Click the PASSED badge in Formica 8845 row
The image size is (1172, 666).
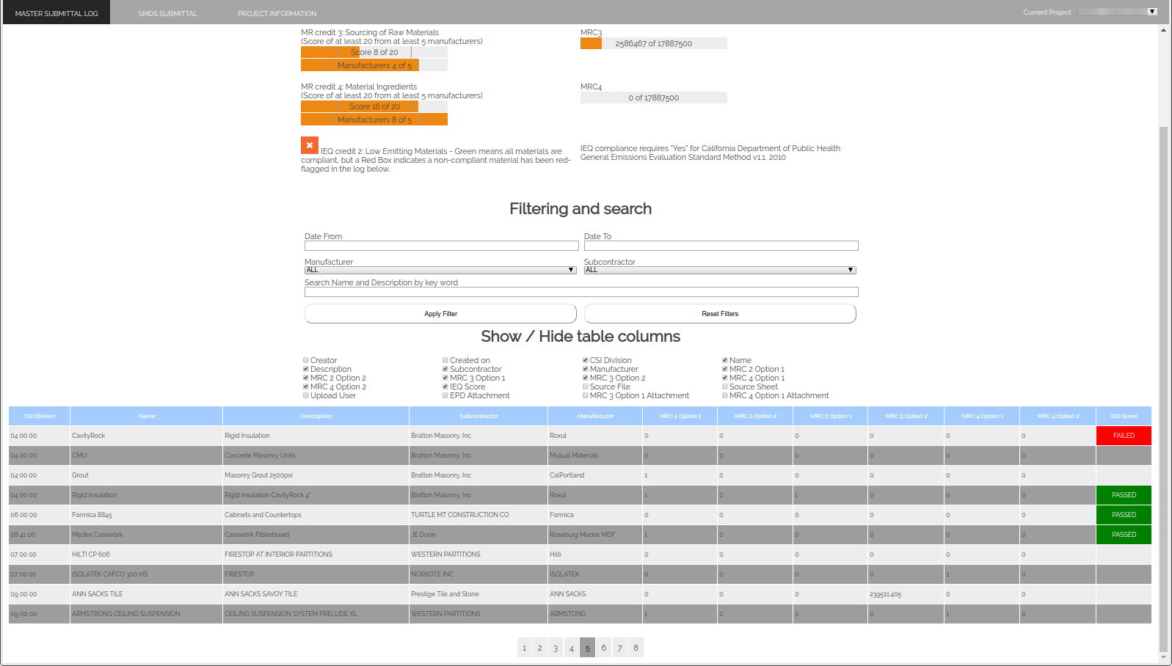(x=1123, y=515)
